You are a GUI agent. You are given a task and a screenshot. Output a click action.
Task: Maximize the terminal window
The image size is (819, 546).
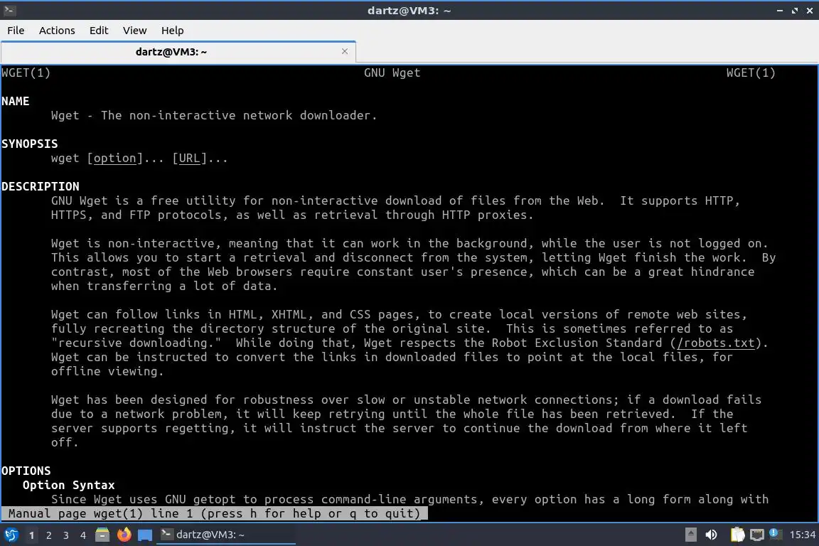(795, 11)
